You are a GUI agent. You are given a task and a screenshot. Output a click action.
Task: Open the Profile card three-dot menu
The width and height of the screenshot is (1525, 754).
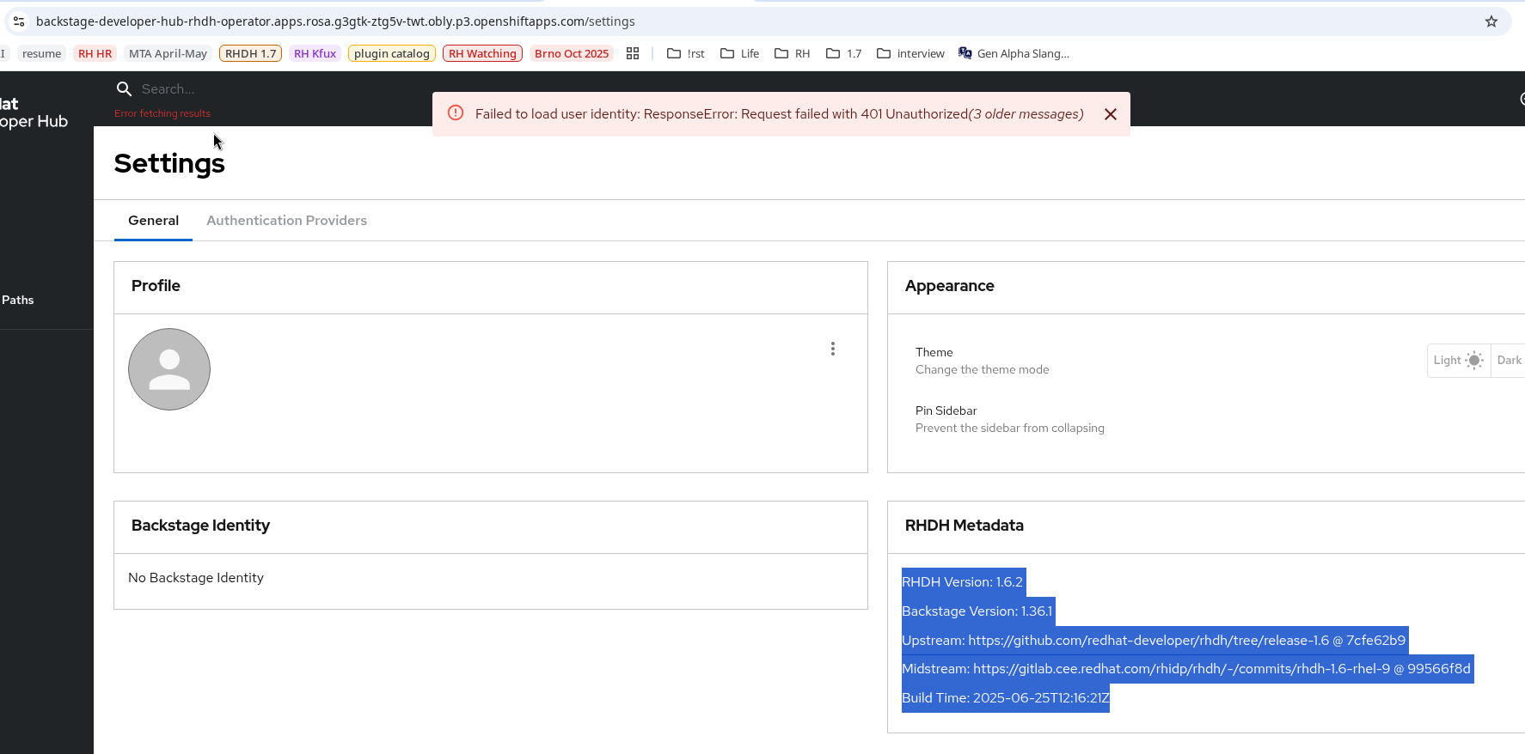[x=833, y=349]
